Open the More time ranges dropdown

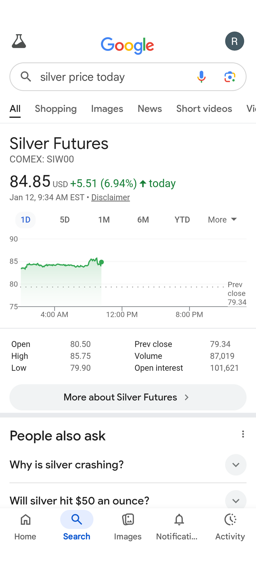tap(222, 220)
